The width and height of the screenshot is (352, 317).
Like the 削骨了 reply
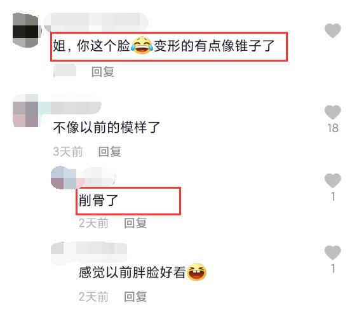click(333, 180)
